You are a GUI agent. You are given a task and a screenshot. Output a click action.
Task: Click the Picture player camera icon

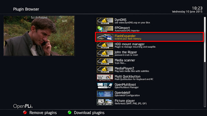(105, 102)
